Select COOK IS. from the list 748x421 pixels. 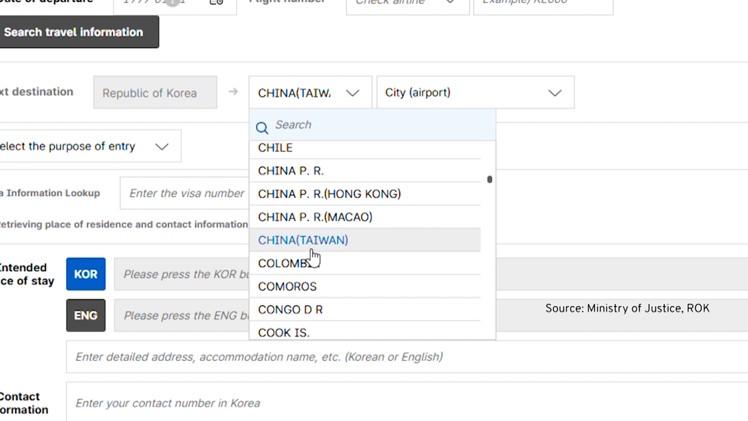tap(283, 332)
